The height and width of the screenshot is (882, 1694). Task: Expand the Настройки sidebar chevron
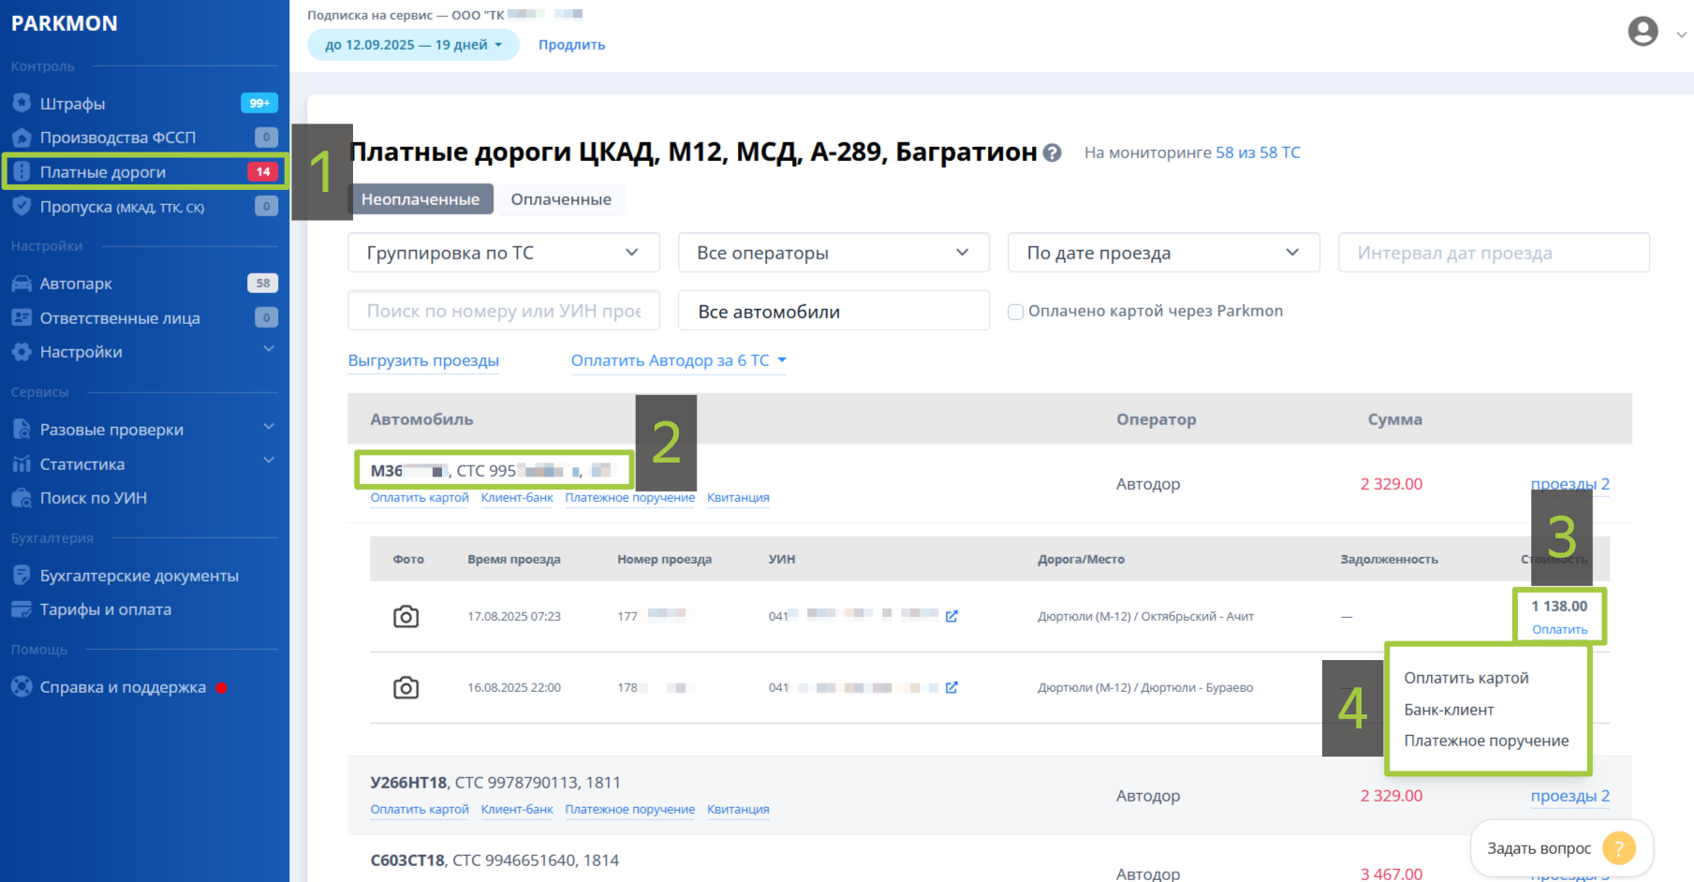click(x=269, y=349)
